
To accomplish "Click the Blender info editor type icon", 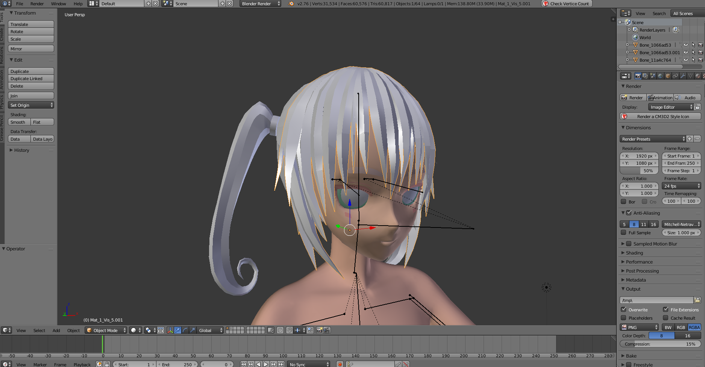I will tap(7, 3).
